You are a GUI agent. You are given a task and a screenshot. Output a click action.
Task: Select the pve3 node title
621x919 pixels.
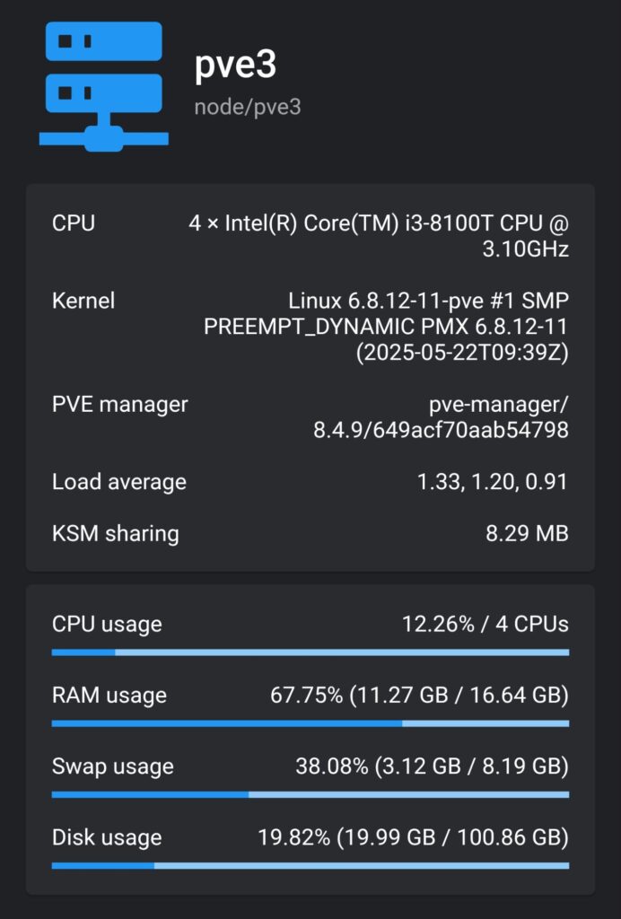click(x=235, y=65)
